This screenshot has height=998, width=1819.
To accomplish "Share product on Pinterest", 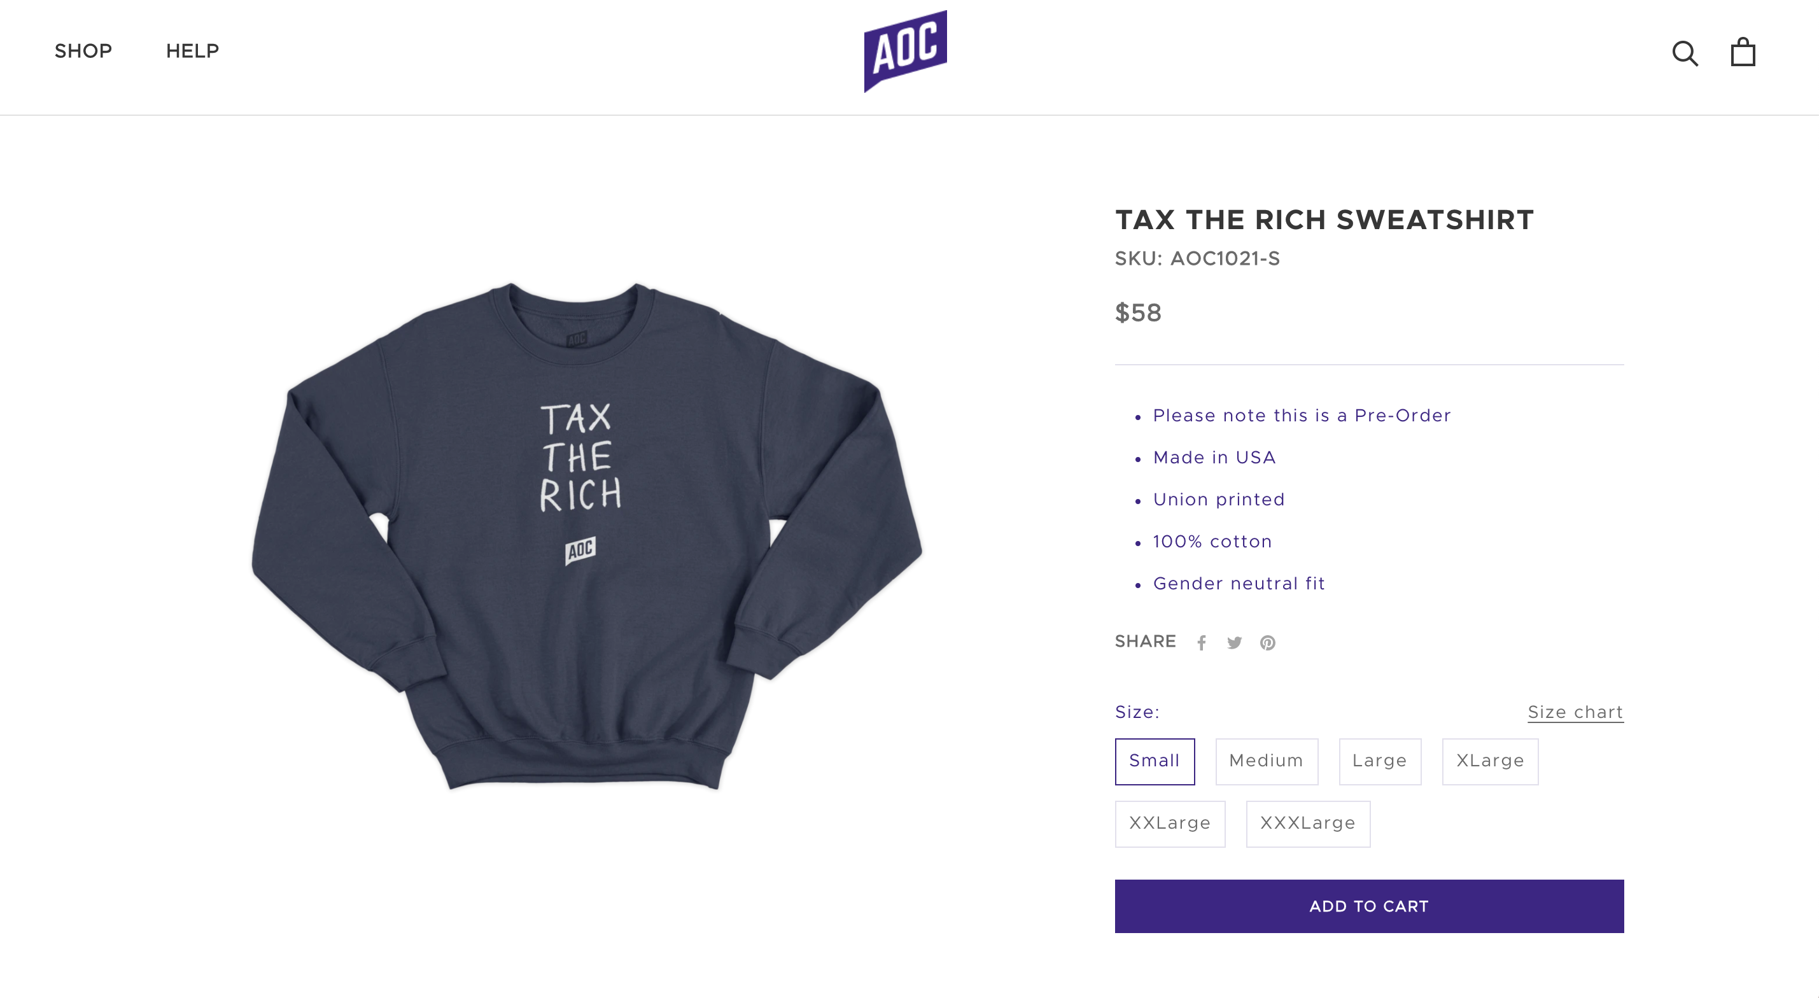I will pyautogui.click(x=1268, y=642).
